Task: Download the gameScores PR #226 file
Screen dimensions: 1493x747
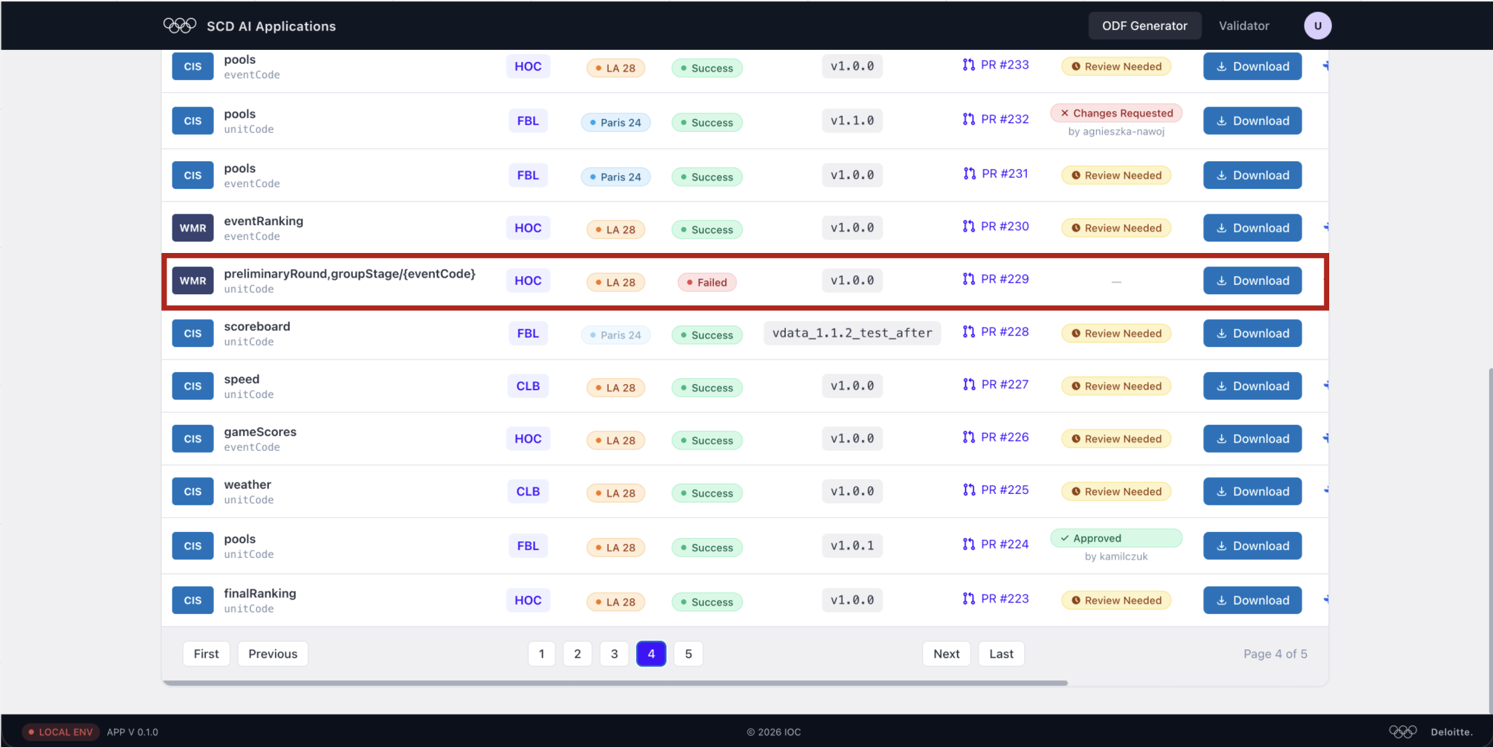Action: click(x=1252, y=439)
